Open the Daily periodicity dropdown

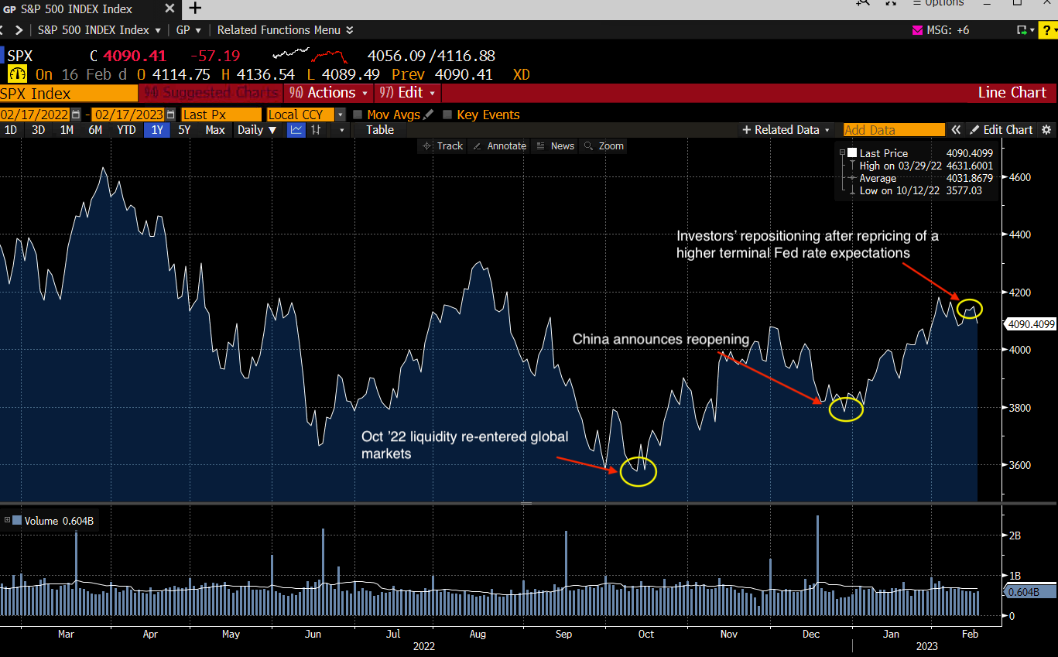click(x=255, y=129)
